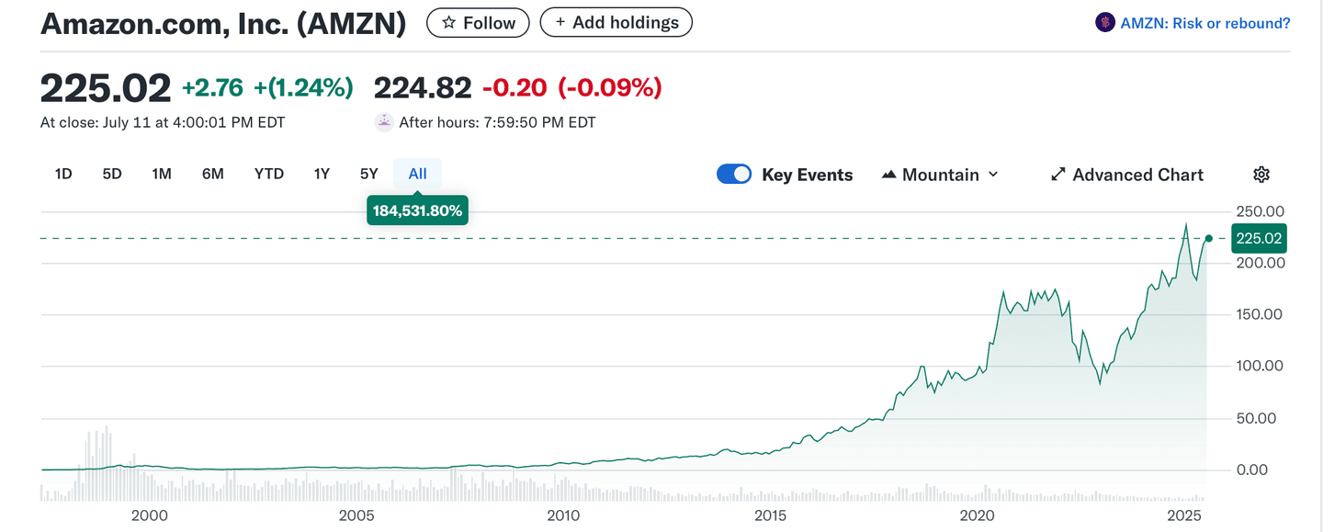Choose the 6M chart range
1323x532 pixels.
coord(212,174)
